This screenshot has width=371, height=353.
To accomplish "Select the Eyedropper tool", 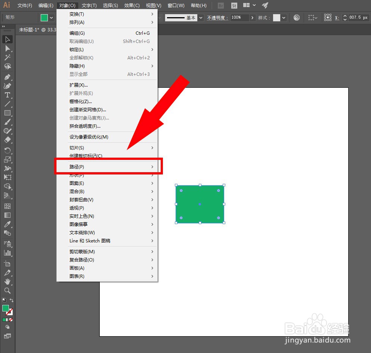I will pyautogui.click(x=7, y=224).
